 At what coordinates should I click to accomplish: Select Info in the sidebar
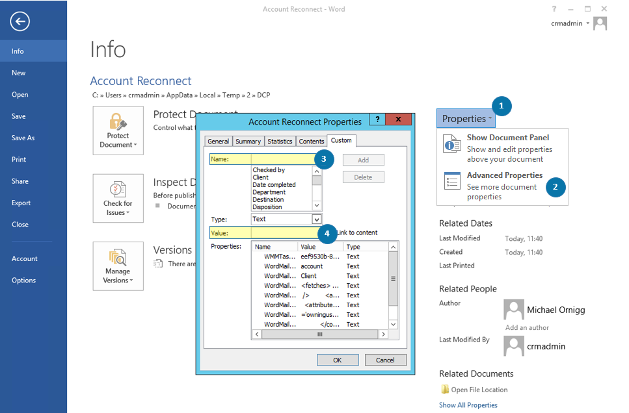[34, 51]
